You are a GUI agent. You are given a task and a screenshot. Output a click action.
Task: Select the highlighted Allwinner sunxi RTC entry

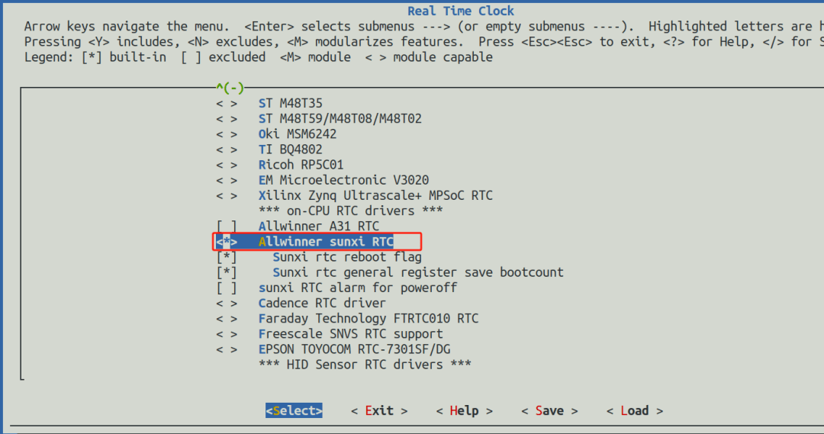coord(326,242)
